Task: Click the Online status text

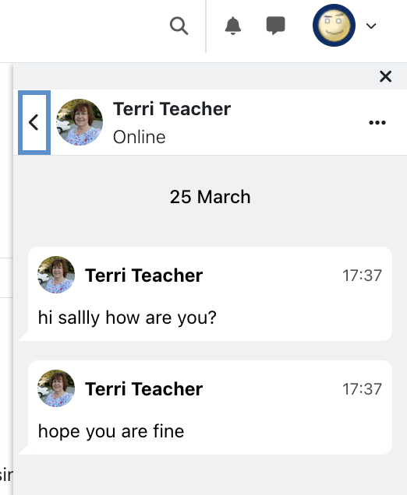Action: [x=139, y=137]
